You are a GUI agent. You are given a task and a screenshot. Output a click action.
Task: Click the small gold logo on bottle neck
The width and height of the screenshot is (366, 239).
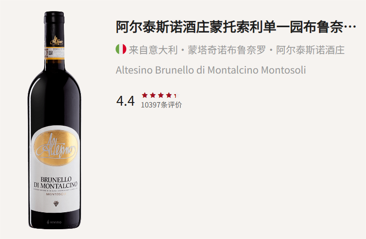57,41
